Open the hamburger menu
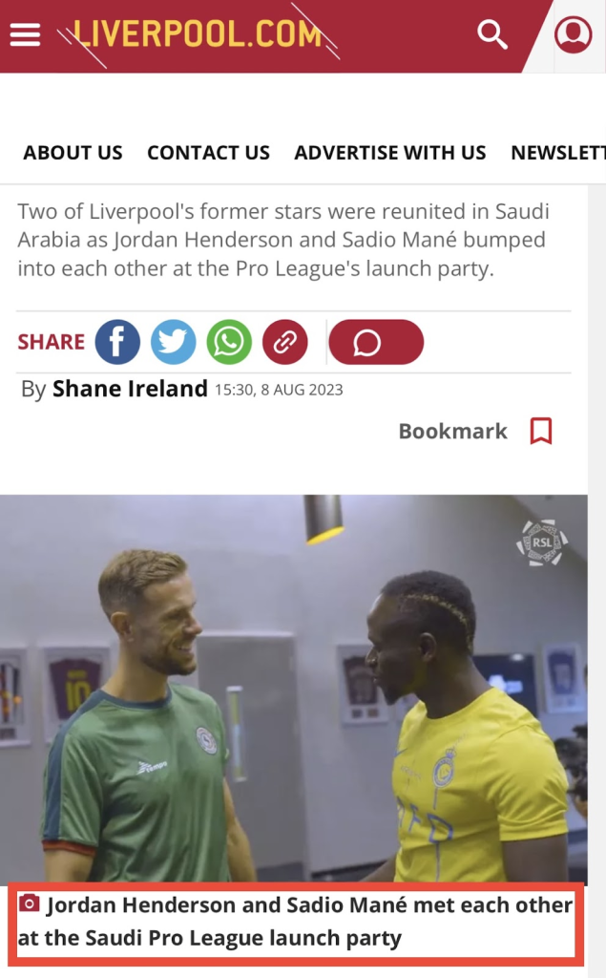606x978 pixels. [25, 35]
